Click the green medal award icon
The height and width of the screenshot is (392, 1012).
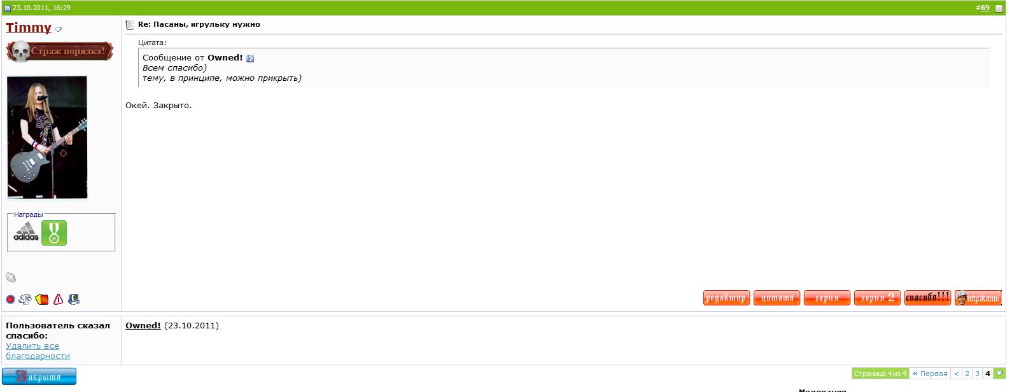click(x=54, y=233)
